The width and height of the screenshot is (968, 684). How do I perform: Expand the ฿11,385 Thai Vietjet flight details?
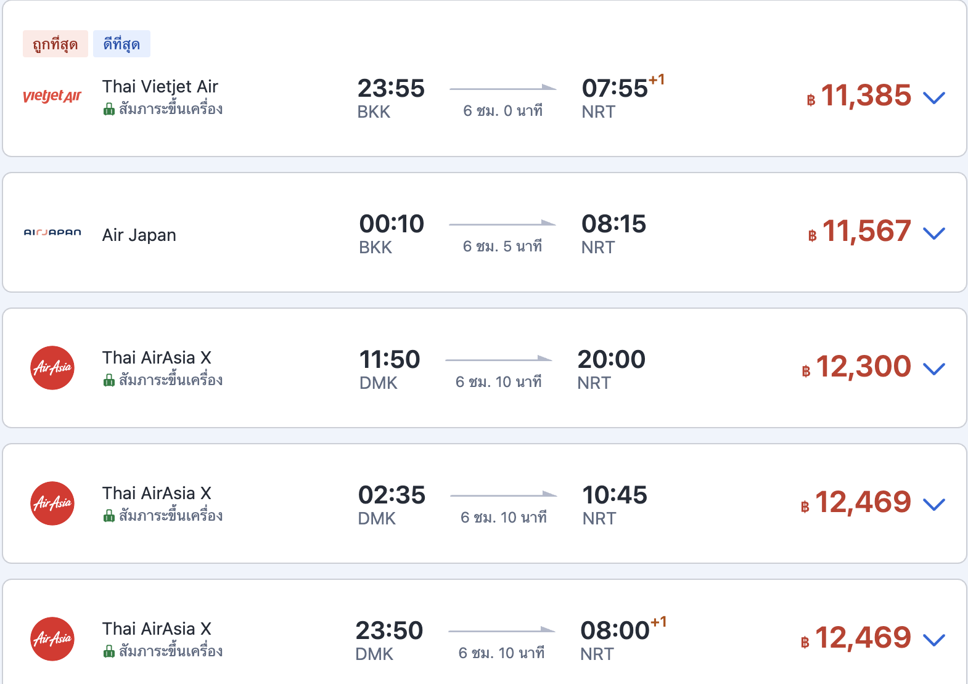pyautogui.click(x=934, y=97)
